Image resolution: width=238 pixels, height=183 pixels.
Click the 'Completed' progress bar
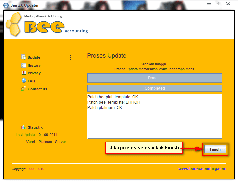tap(155, 88)
